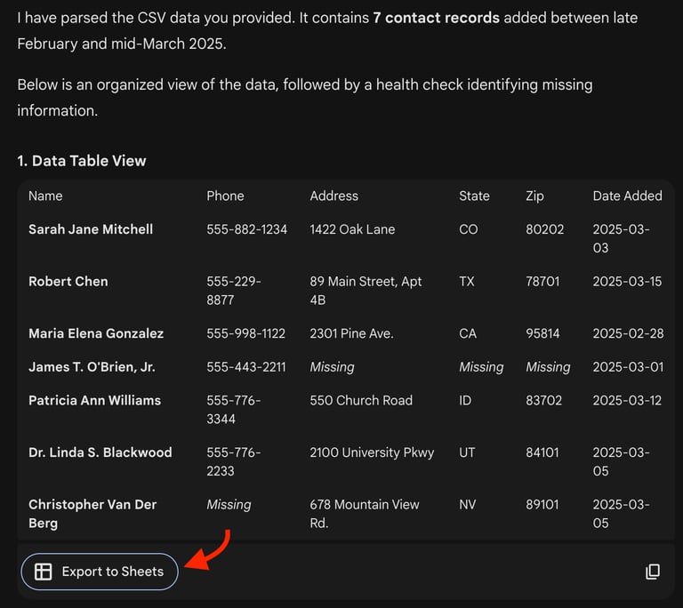The image size is (683, 608).
Task: Select the Zip column header
Action: click(534, 196)
